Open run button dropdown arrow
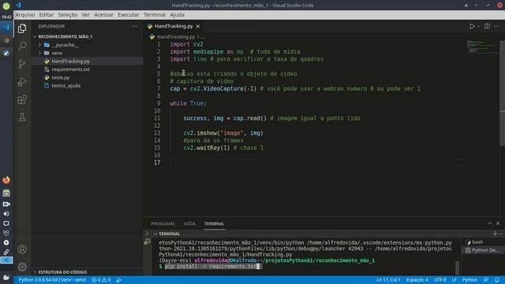 [478, 26]
